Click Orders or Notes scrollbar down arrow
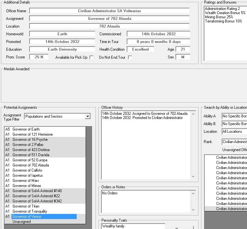 pyautogui.click(x=193, y=210)
